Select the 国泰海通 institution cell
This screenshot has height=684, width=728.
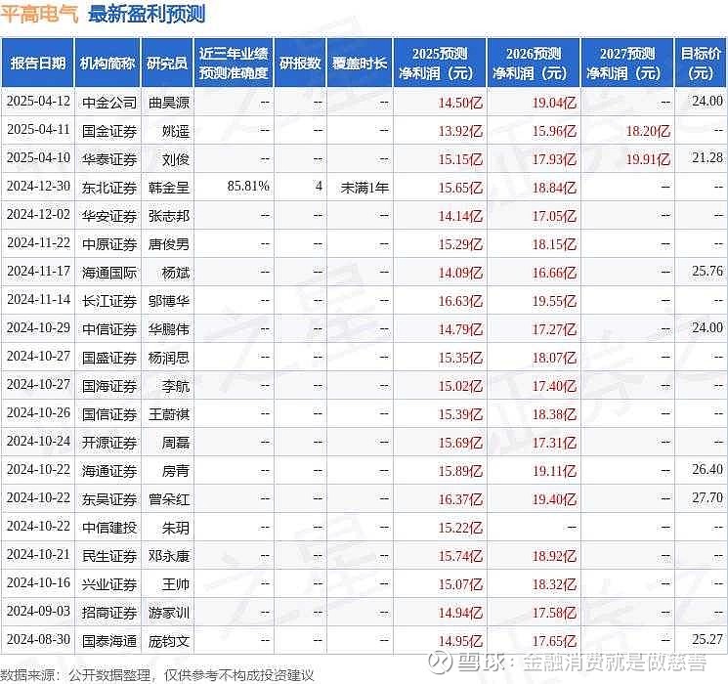pyautogui.click(x=109, y=641)
